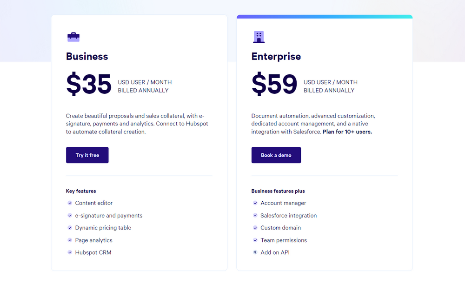Click the Key features heading
Image resolution: width=465 pixels, height=284 pixels.
[x=80, y=191]
